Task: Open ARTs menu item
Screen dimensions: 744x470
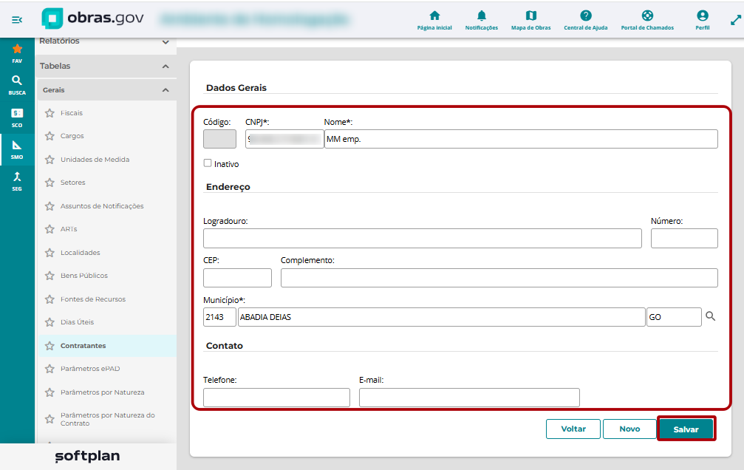Action: (69, 229)
